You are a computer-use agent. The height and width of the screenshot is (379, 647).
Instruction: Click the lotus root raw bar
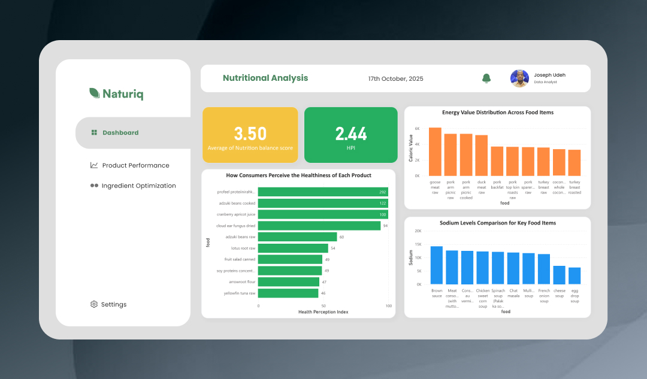pos(294,248)
